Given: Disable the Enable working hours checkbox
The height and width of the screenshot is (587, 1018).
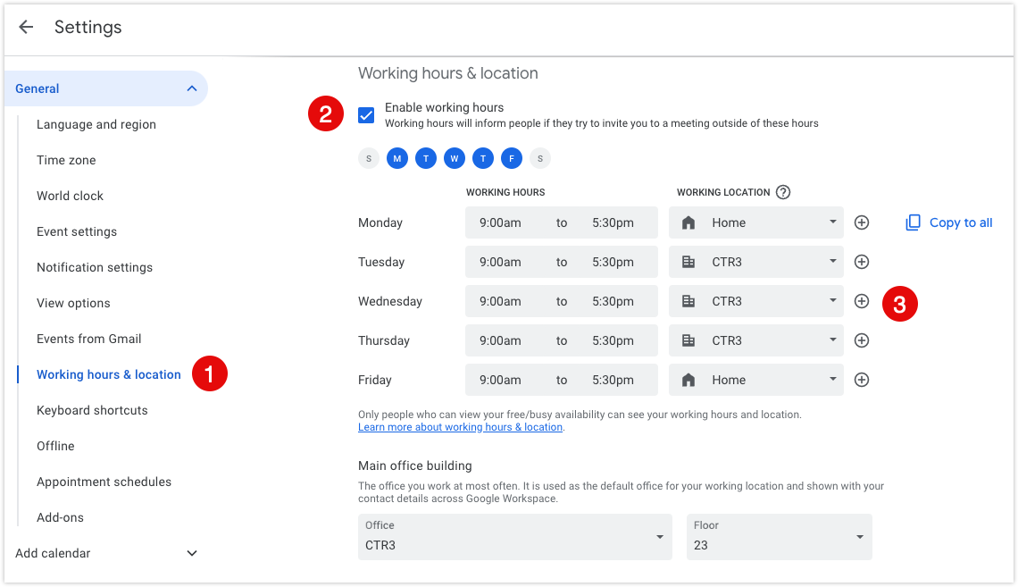Looking at the screenshot, I should click(365, 114).
